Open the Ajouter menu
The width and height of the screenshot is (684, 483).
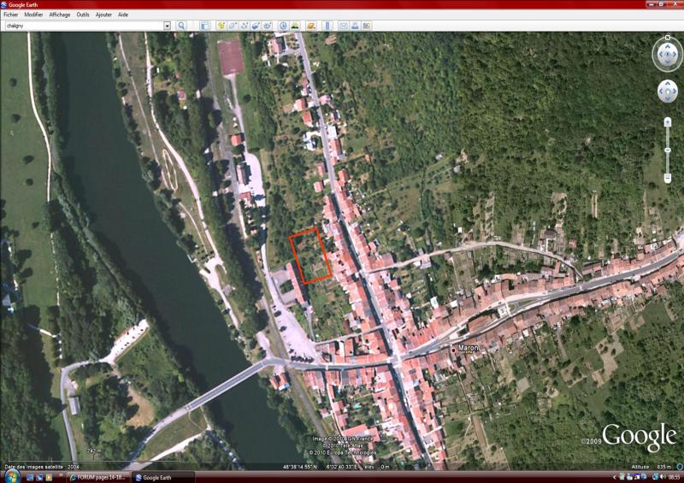click(103, 15)
